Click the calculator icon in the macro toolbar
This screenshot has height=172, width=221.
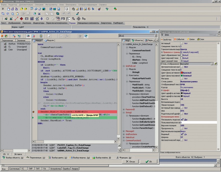click(41, 36)
